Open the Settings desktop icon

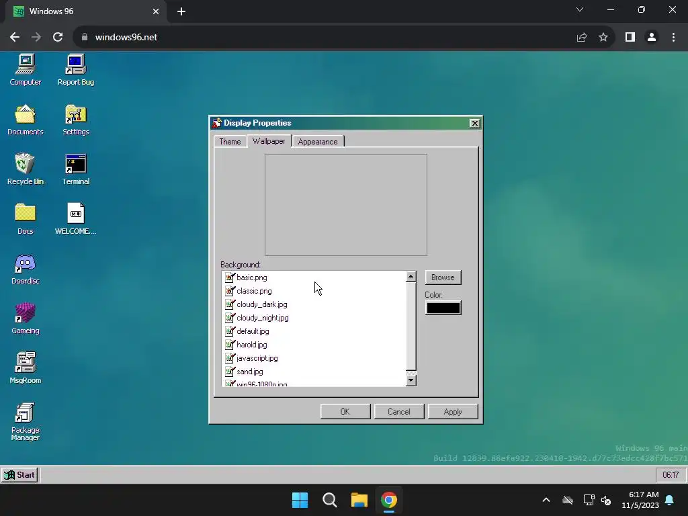[x=75, y=120]
